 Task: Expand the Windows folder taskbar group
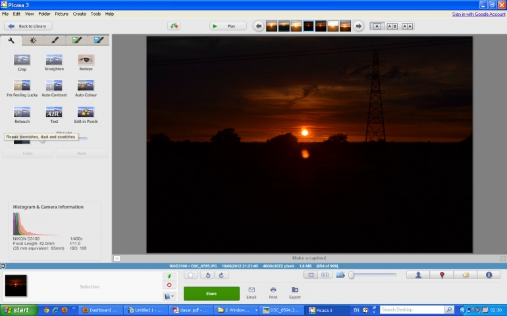click(237, 309)
